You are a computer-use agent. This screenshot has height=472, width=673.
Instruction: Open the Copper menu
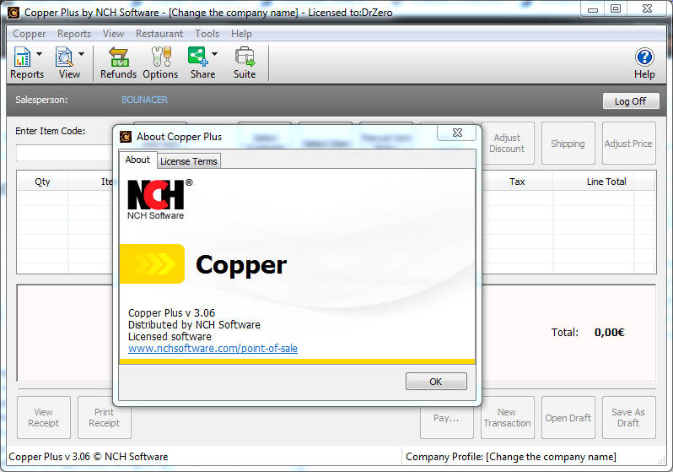coord(30,34)
